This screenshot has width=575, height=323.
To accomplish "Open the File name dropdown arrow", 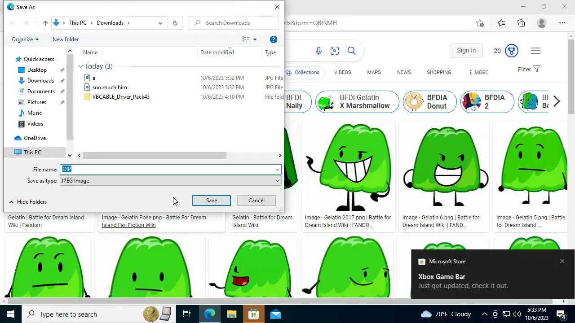I will pos(278,169).
